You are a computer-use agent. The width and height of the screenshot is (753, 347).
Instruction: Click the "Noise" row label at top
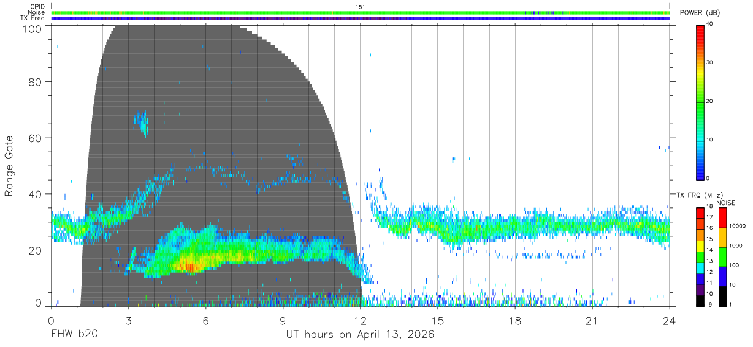coord(37,12)
